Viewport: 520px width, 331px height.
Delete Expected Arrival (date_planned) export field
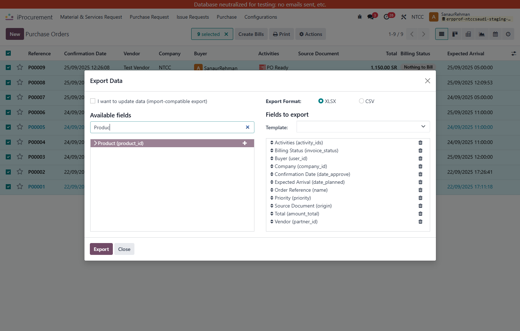(420, 182)
